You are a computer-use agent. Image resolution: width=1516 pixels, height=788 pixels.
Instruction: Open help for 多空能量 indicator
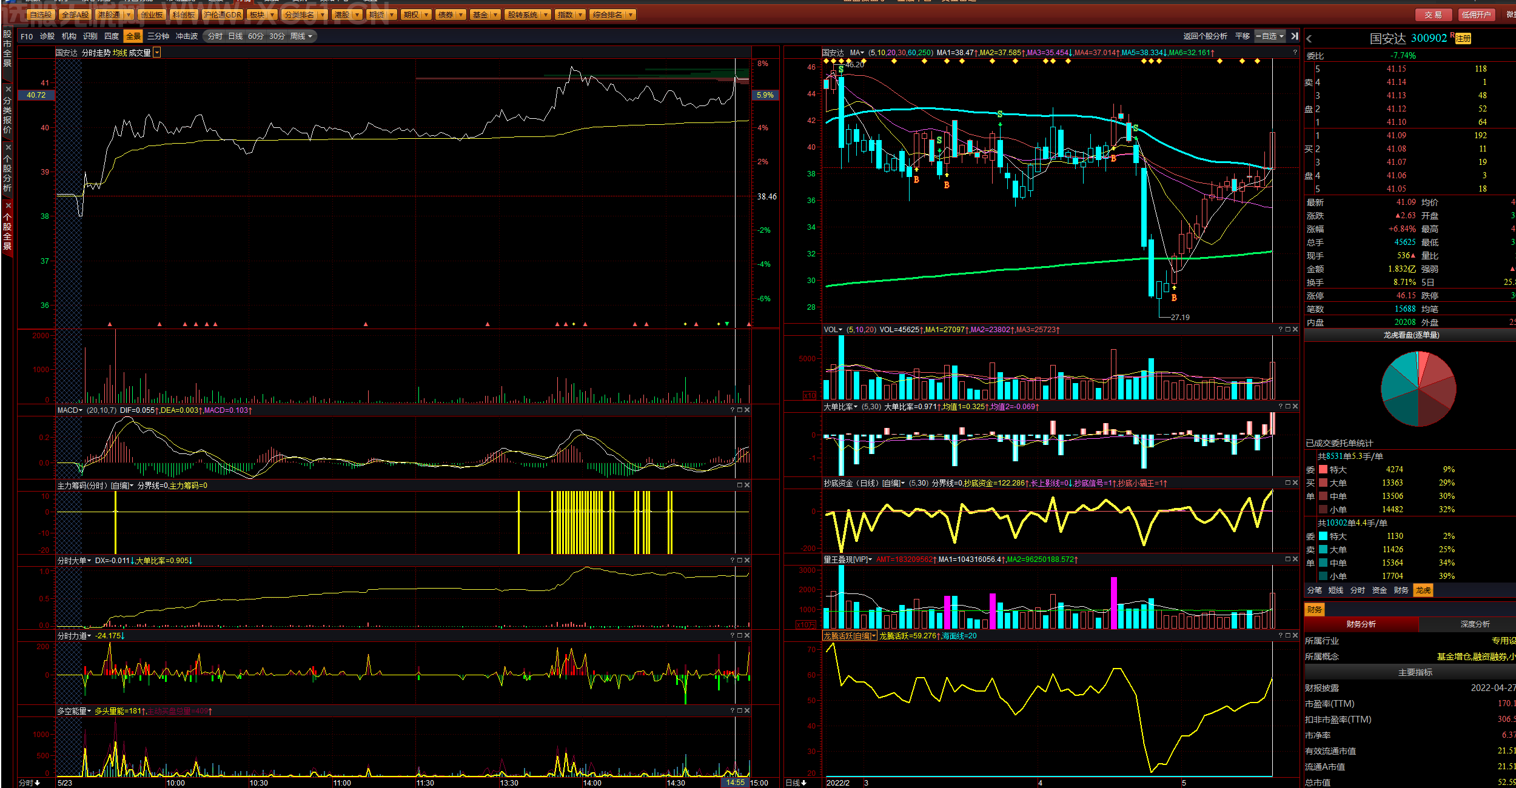pyautogui.click(x=733, y=710)
